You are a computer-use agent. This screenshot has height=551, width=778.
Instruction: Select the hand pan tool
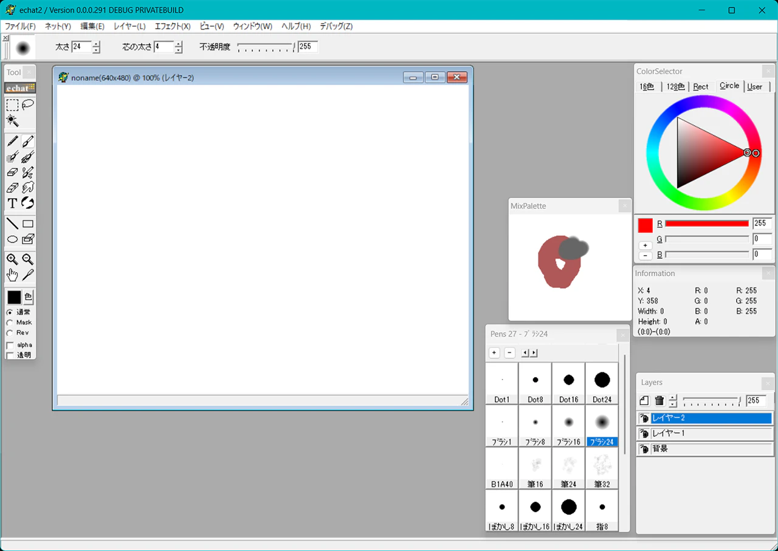point(12,275)
